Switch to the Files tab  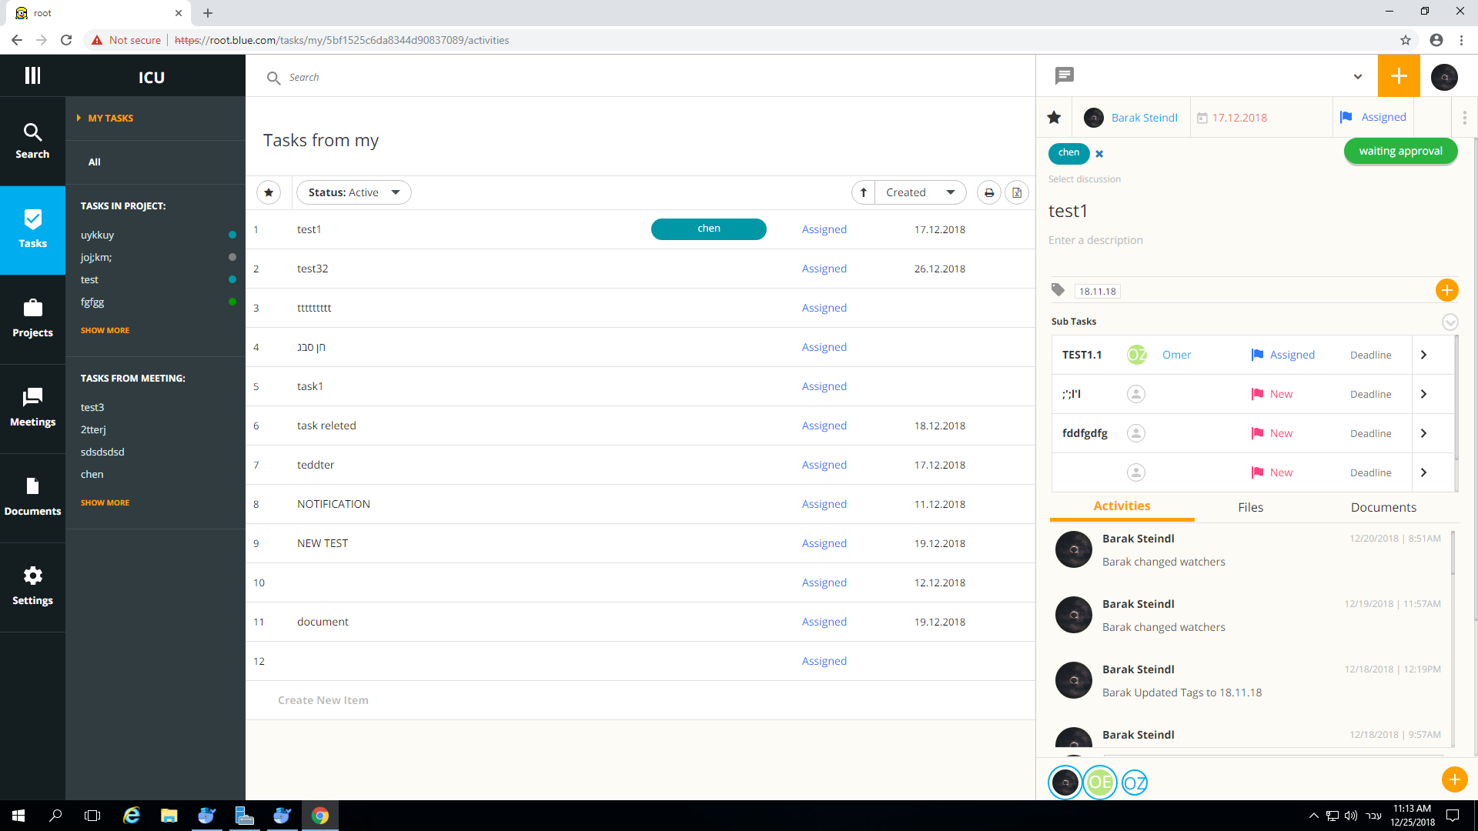tap(1250, 507)
